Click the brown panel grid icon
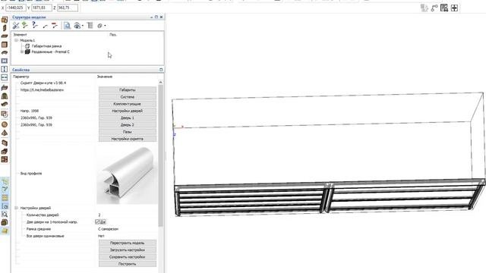486x273 pixels. (5, 159)
